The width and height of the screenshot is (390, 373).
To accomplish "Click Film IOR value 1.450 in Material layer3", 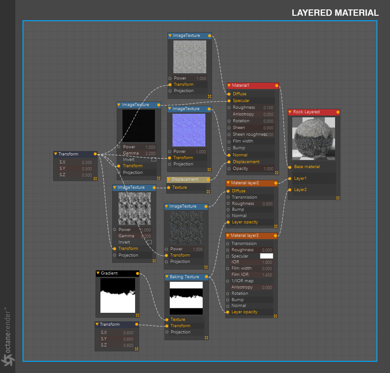I will (x=267, y=275).
